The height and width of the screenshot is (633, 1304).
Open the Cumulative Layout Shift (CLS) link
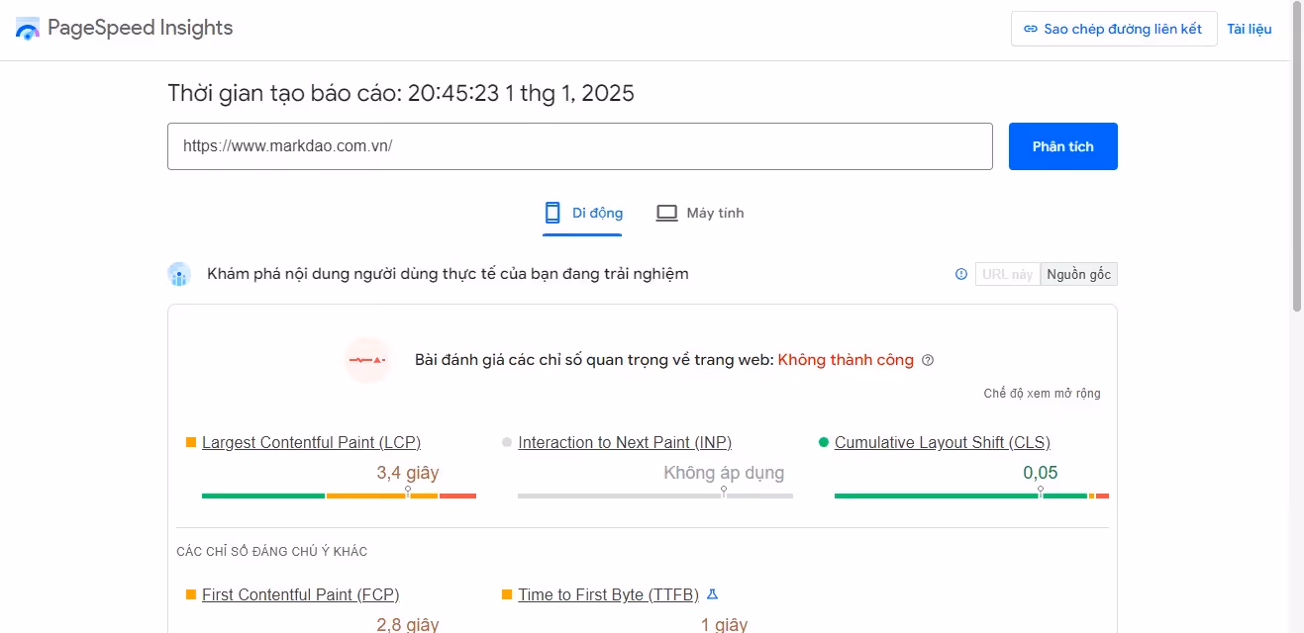click(x=942, y=442)
